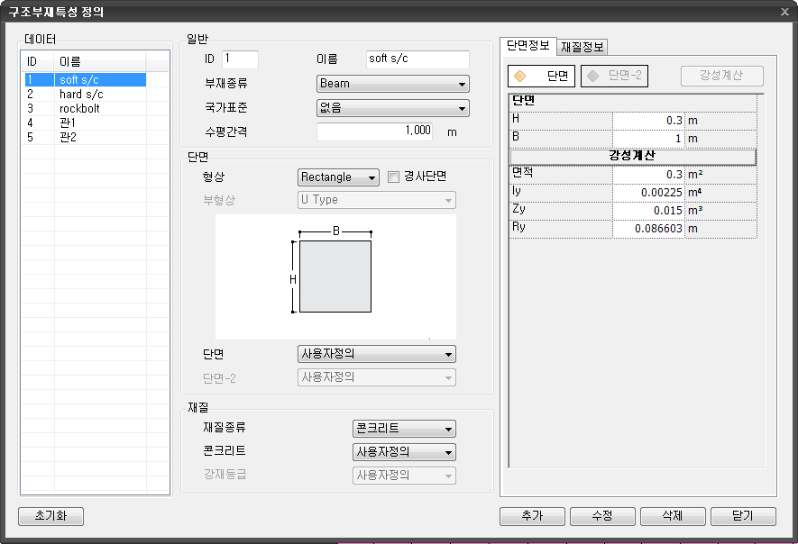This screenshot has width=798, height=544.
Task: Open the 형상 Rectangle dropdown
Action: tap(338, 177)
